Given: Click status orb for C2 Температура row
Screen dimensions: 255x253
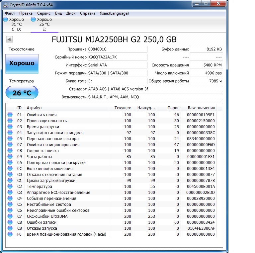Looking at the screenshot, I should click(10, 186).
